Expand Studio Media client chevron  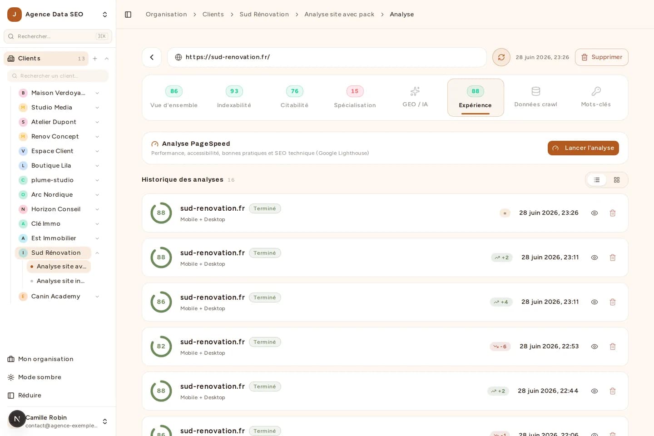pos(97,108)
